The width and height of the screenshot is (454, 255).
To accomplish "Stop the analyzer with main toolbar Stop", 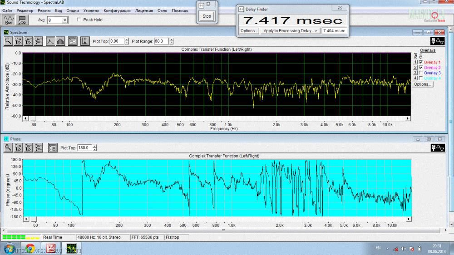I will coord(22,20).
